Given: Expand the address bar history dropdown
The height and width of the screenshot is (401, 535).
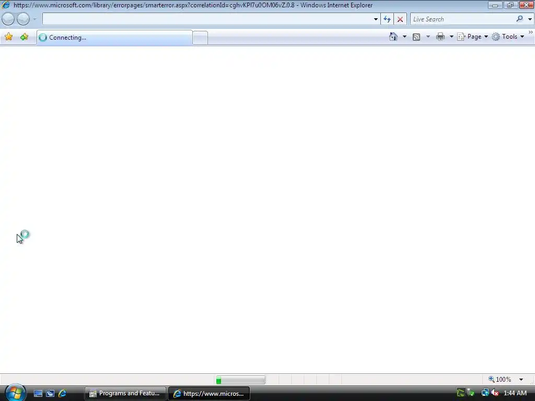Looking at the screenshot, I should [376, 19].
